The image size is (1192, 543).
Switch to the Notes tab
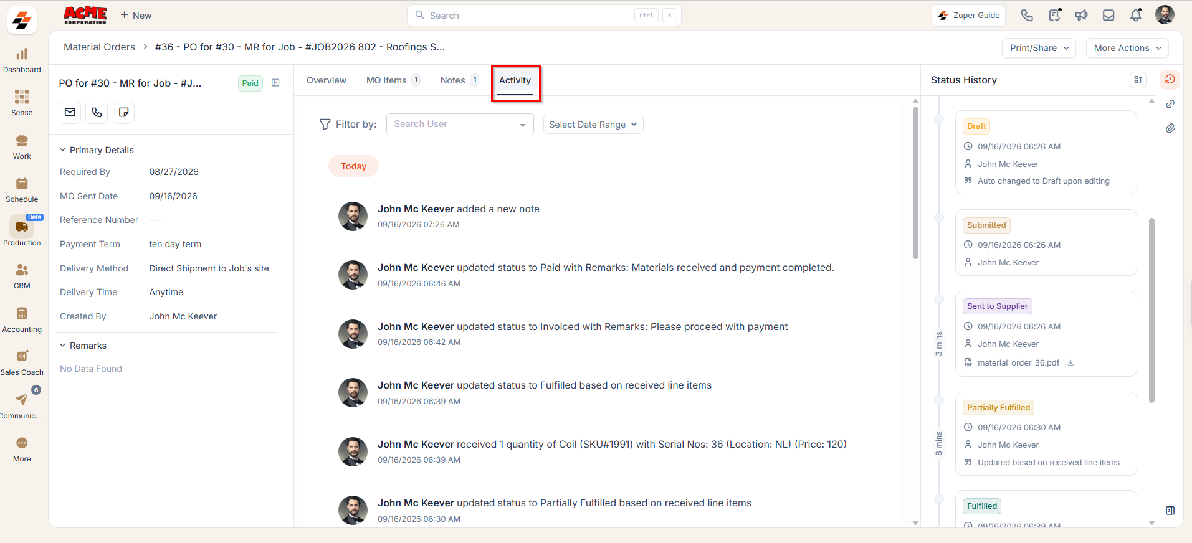[459, 80]
